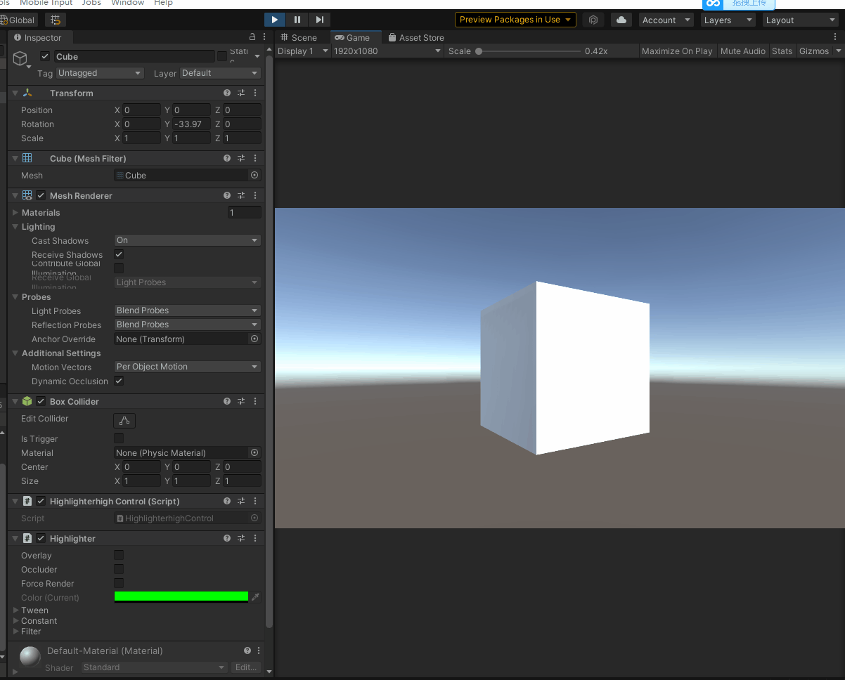Click the Maximize On Play button
This screenshot has width=845, height=680.
pyautogui.click(x=676, y=51)
